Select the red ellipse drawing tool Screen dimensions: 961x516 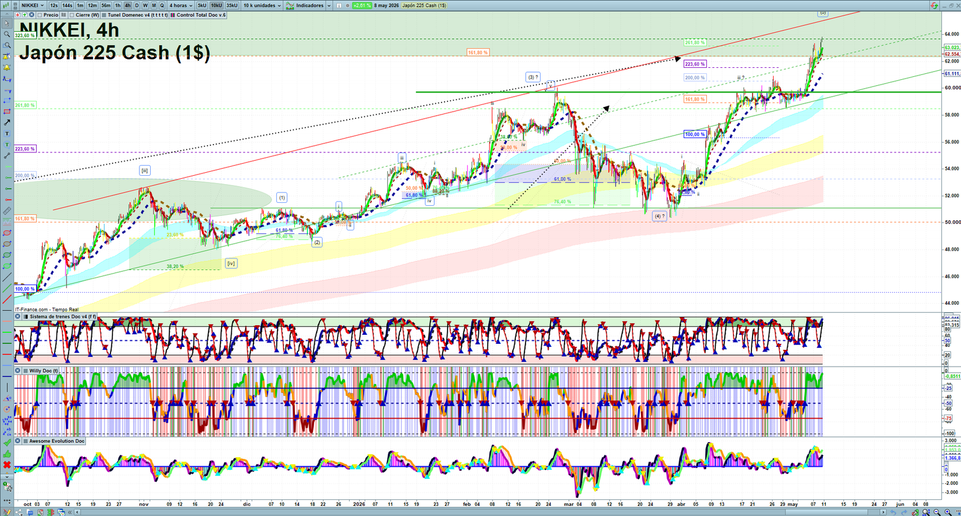(x=7, y=234)
